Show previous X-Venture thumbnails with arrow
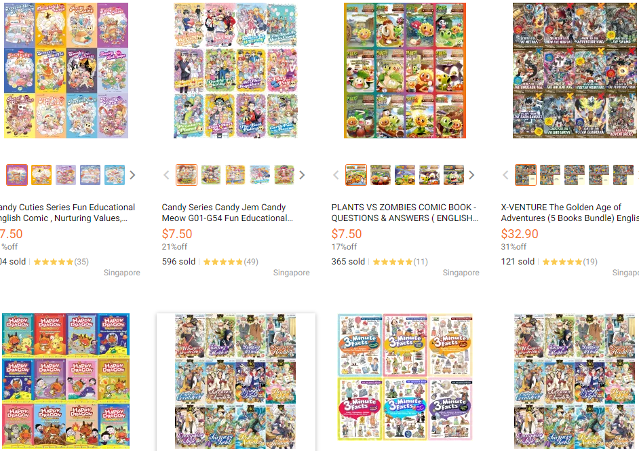The width and height of the screenshot is (639, 451). pos(505,175)
